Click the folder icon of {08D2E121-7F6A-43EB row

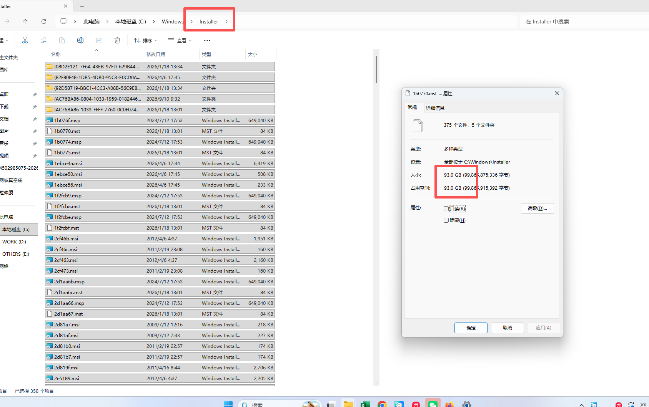50,66
